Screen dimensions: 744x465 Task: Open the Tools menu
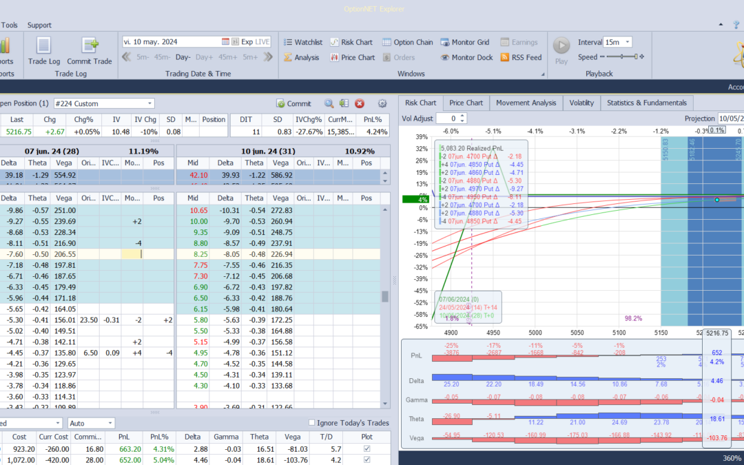pyautogui.click(x=10, y=25)
